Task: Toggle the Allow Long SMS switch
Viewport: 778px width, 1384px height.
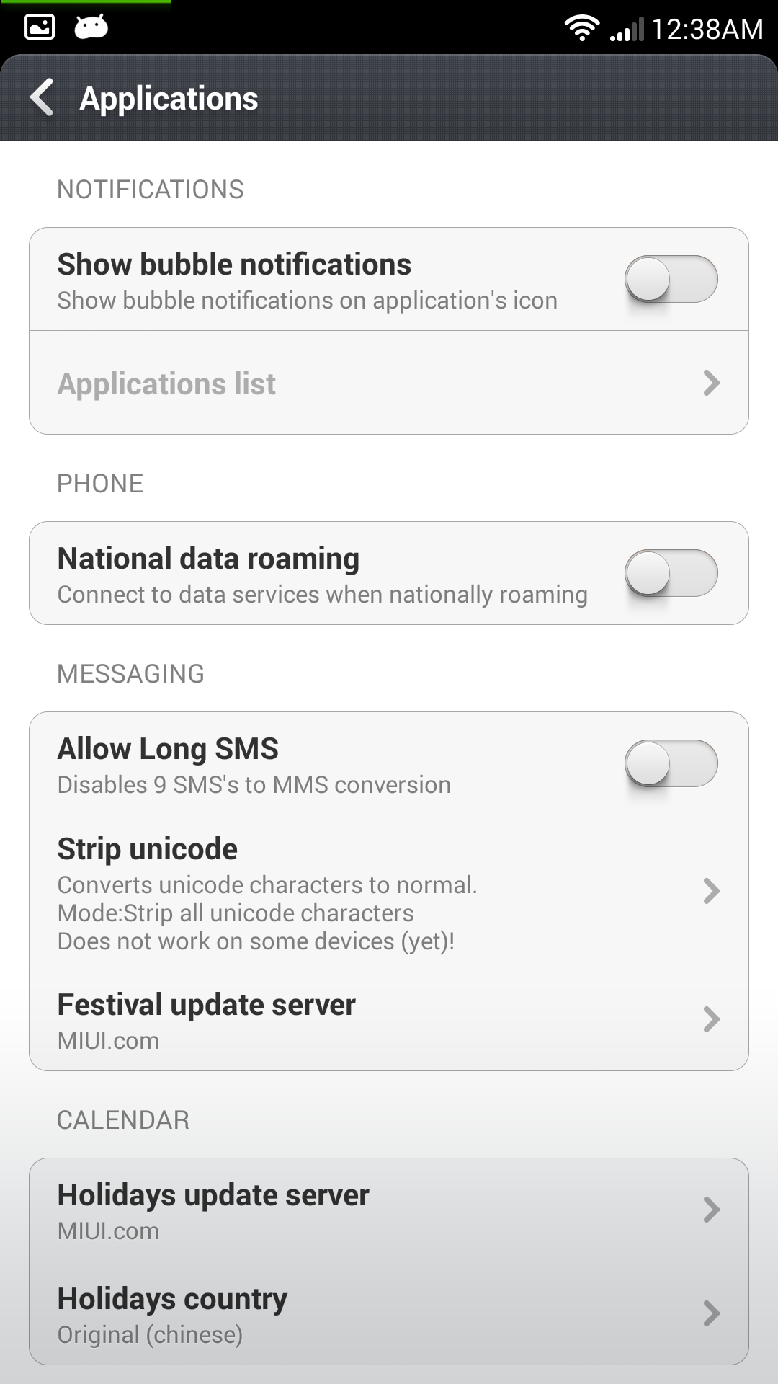Action: coord(671,763)
